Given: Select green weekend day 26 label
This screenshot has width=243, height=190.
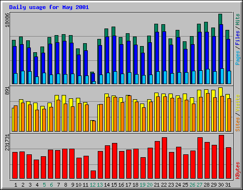Looking at the screenshot, I should pyautogui.click(x=192, y=185).
